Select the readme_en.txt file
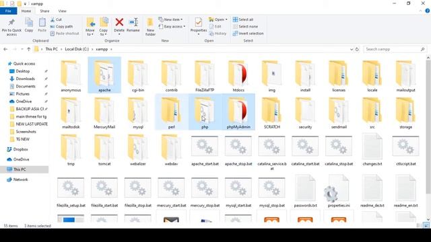431x242 pixels. tap(405, 191)
